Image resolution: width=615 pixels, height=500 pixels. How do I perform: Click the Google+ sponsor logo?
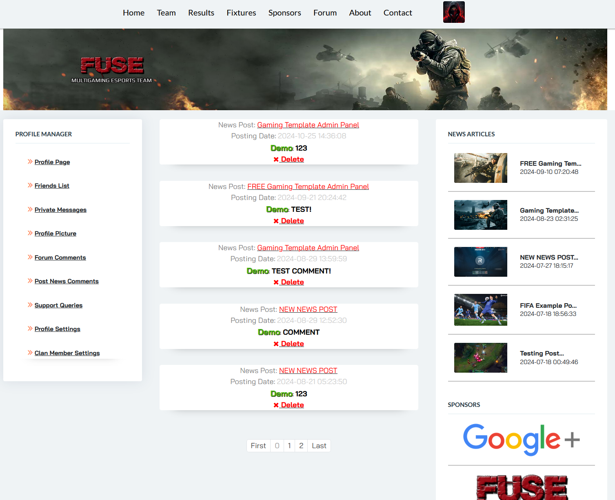click(x=521, y=440)
